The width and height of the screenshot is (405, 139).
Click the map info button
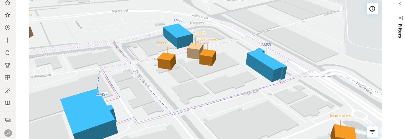(372, 9)
